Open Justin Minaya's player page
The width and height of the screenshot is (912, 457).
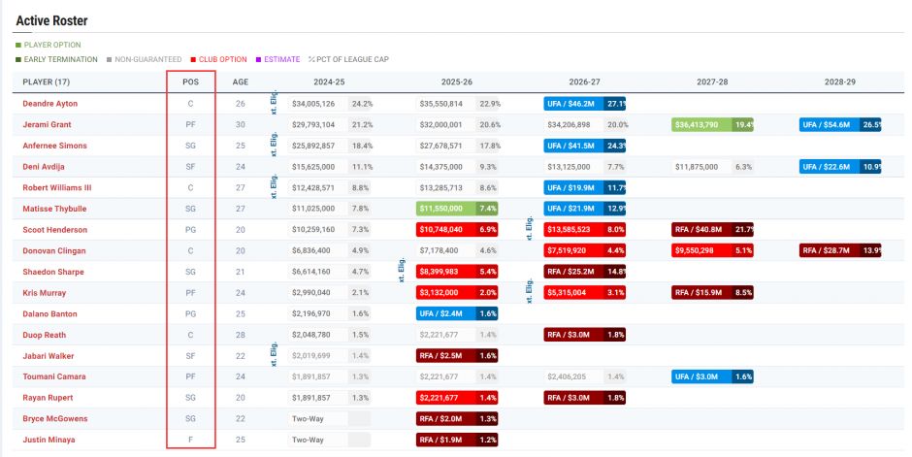(49, 440)
